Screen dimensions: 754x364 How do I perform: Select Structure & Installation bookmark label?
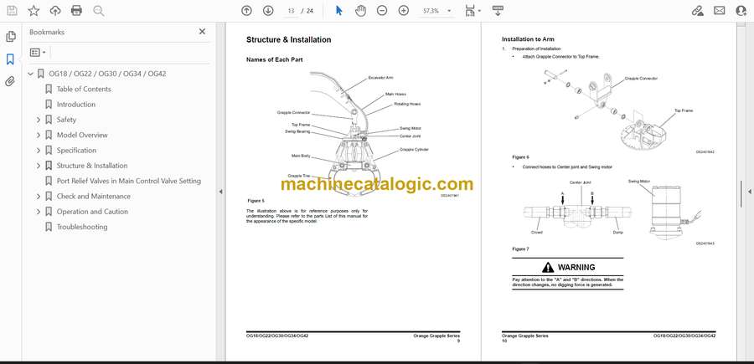click(92, 166)
